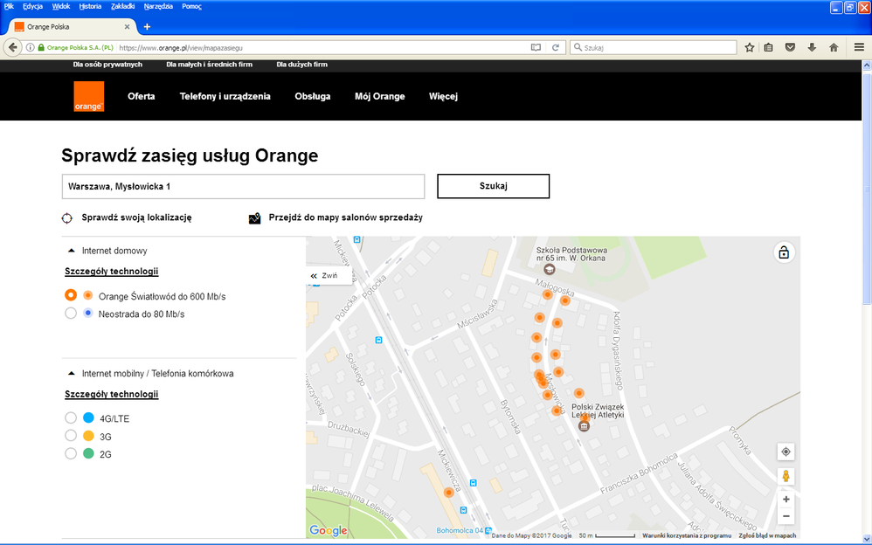Click the Firefox bookmark star icon
872x545 pixels.
click(x=749, y=47)
